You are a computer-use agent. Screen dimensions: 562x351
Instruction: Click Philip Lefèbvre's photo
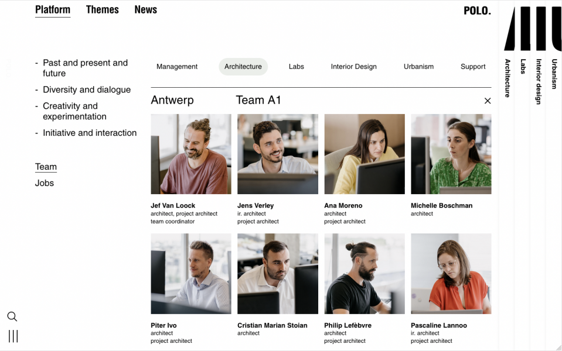(x=365, y=274)
